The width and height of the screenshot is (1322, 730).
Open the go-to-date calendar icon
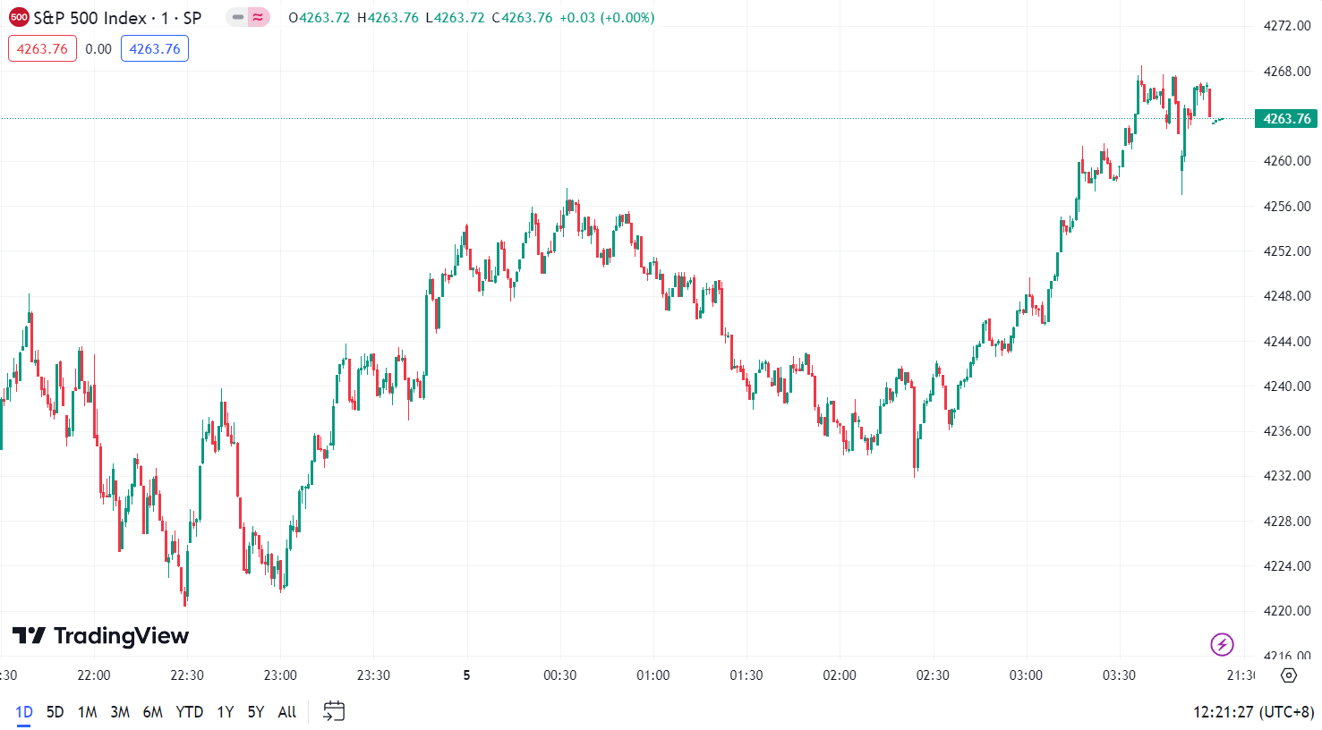click(x=334, y=711)
